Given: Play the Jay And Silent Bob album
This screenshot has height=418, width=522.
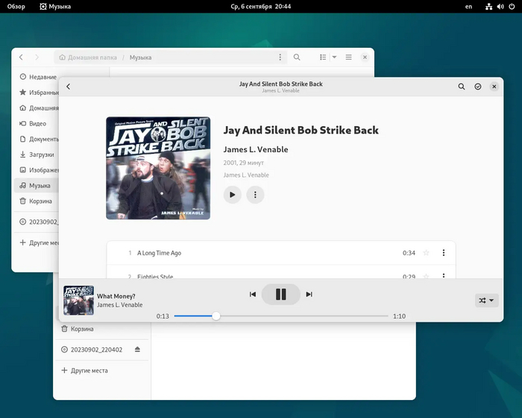Looking at the screenshot, I should pyautogui.click(x=233, y=195).
